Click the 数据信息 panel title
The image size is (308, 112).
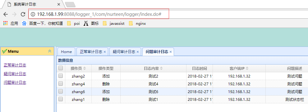(x=66, y=60)
